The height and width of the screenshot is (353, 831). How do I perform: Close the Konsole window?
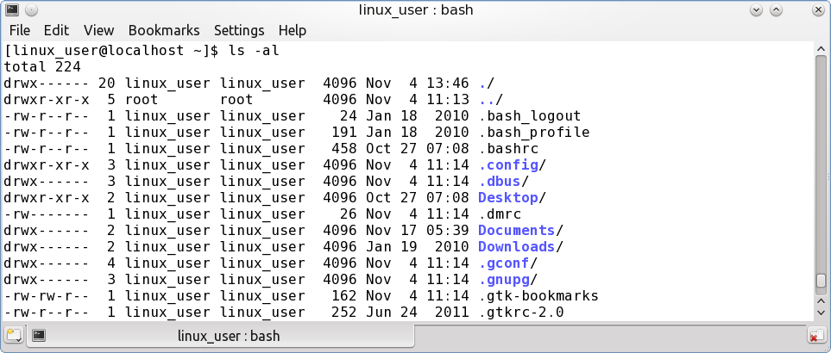click(x=818, y=9)
